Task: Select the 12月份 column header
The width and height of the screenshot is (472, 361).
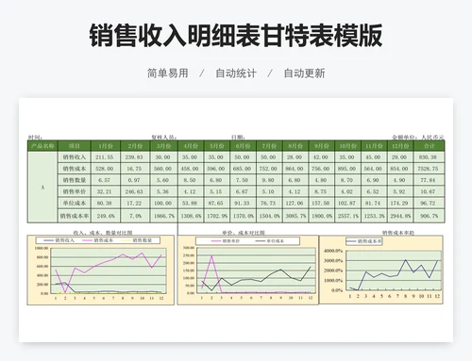Action: (400, 146)
